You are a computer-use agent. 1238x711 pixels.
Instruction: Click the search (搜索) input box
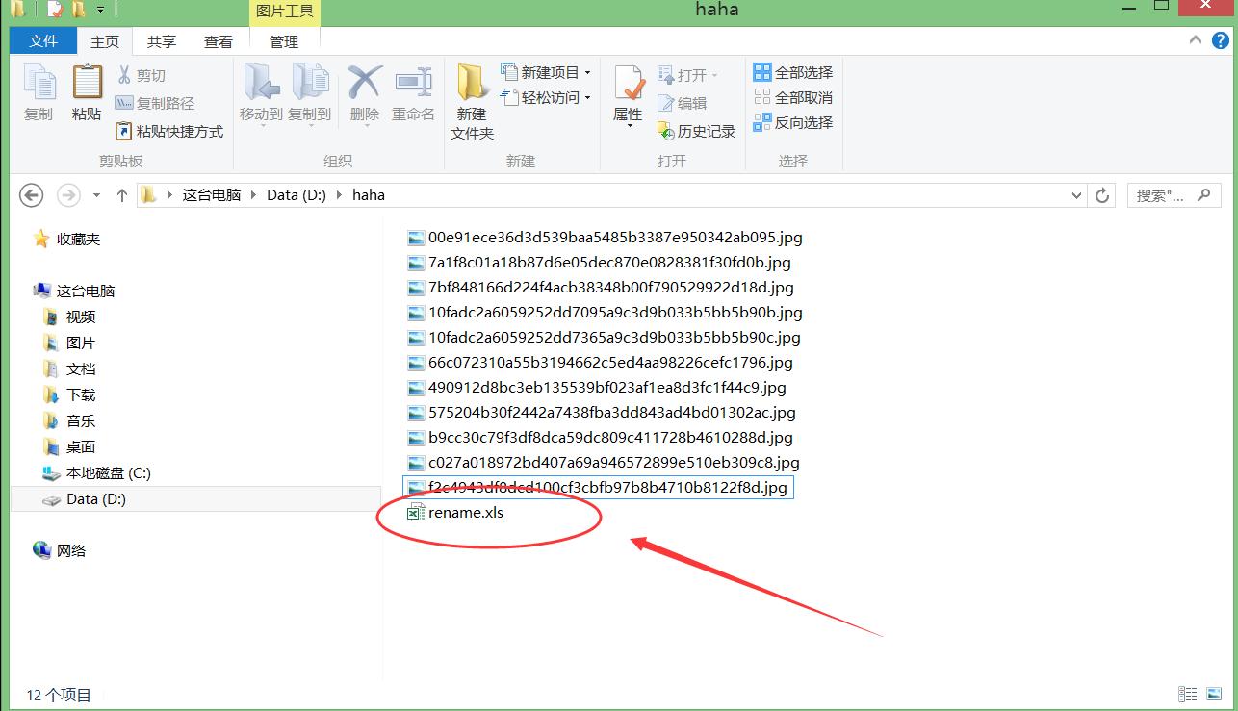pos(1161,195)
